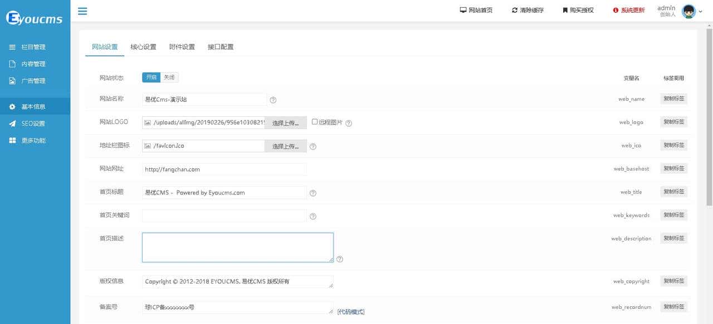Image resolution: width=713 pixels, height=324 pixels.
Task: Switch to the 核心设置 tab
Action: (143, 47)
